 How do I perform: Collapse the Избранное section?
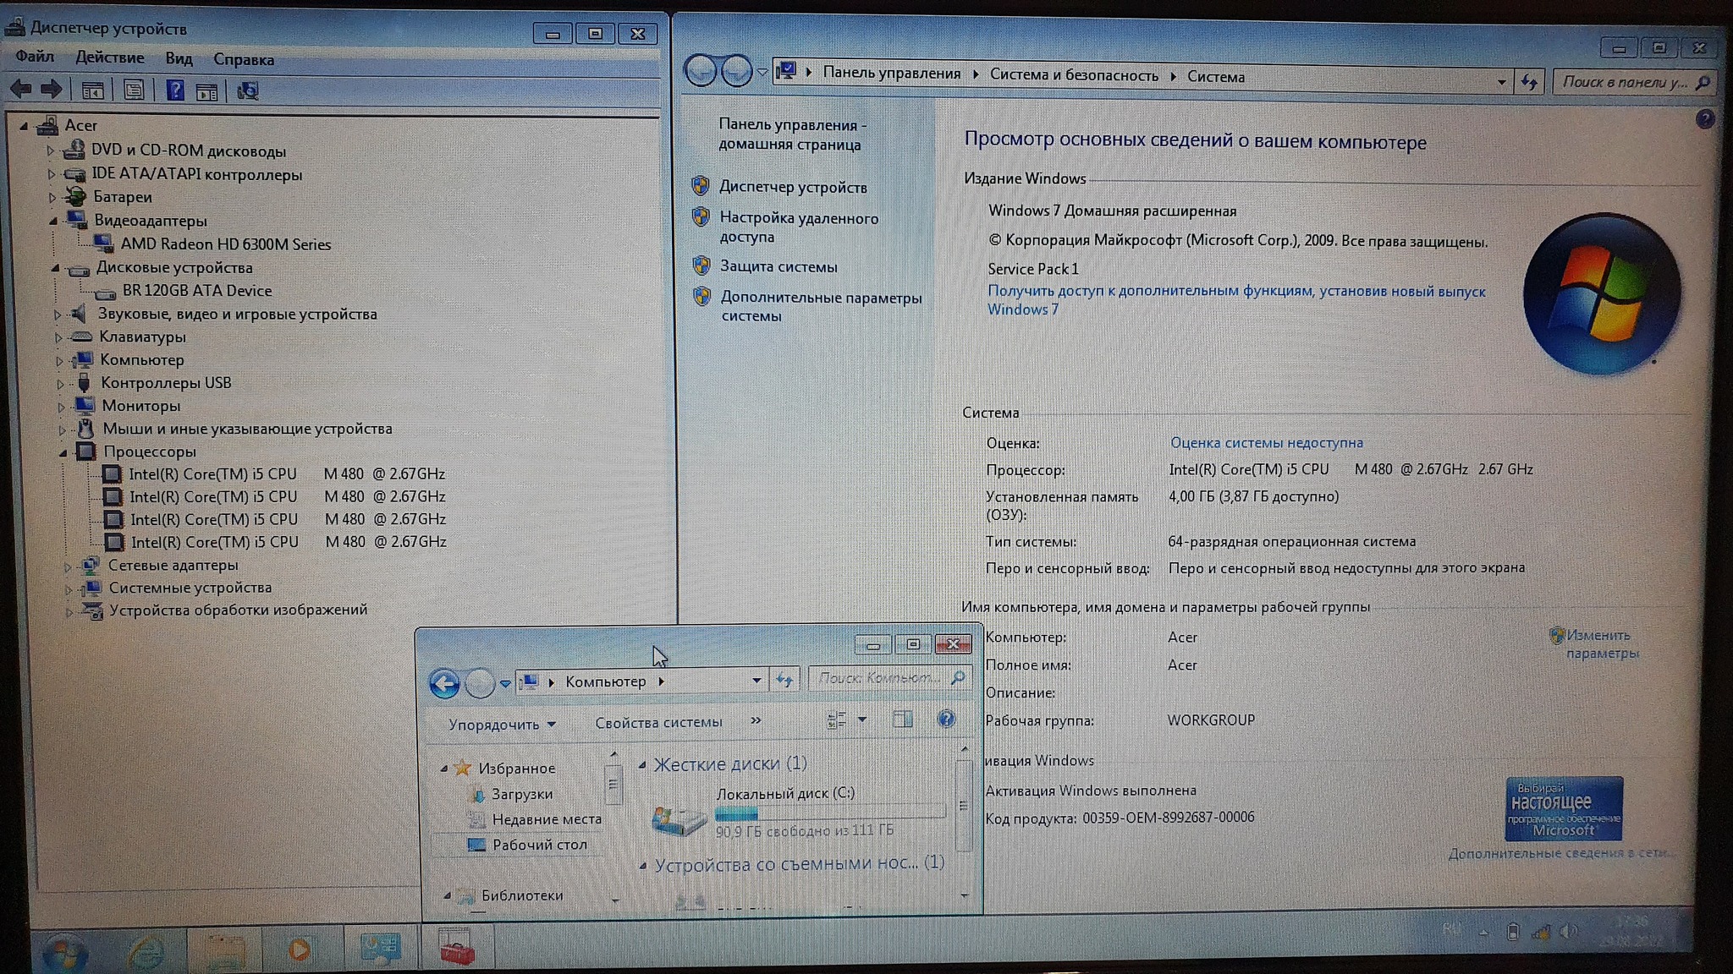click(444, 769)
